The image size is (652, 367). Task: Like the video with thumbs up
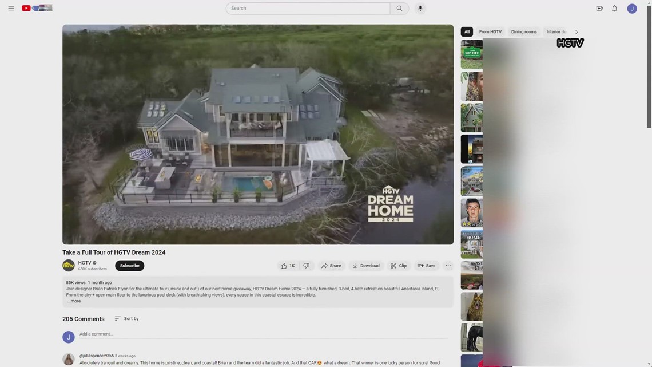(x=284, y=266)
